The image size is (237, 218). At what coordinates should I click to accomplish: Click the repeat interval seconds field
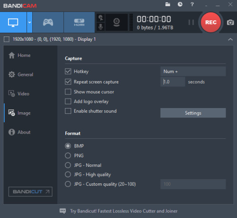(x=173, y=82)
